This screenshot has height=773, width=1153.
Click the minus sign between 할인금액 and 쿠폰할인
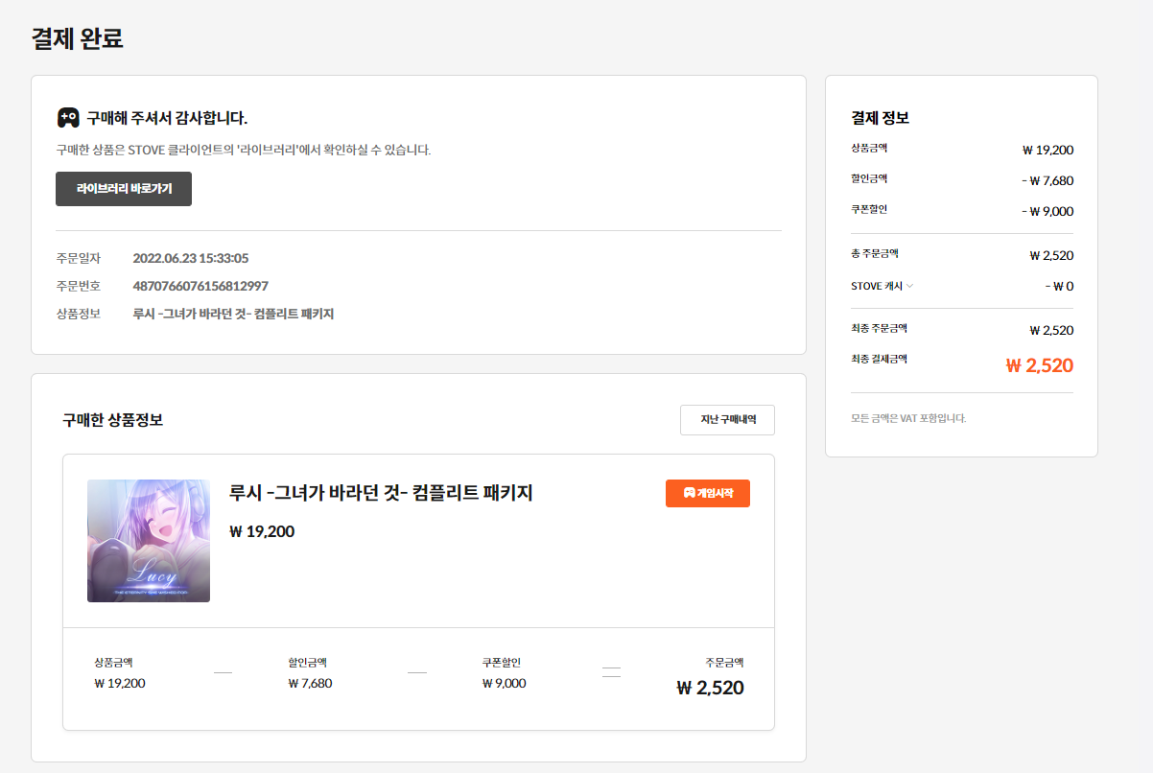416,672
